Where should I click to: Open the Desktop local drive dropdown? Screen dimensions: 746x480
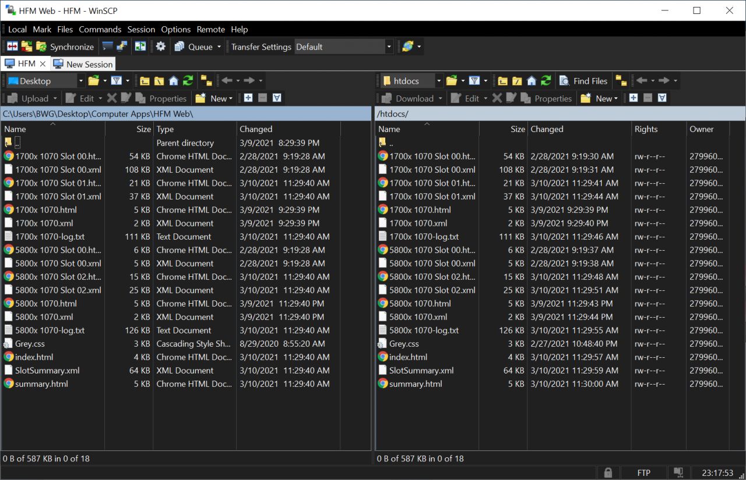(x=80, y=81)
